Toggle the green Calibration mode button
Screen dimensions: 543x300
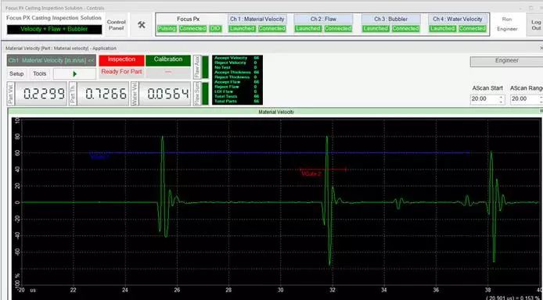point(168,60)
